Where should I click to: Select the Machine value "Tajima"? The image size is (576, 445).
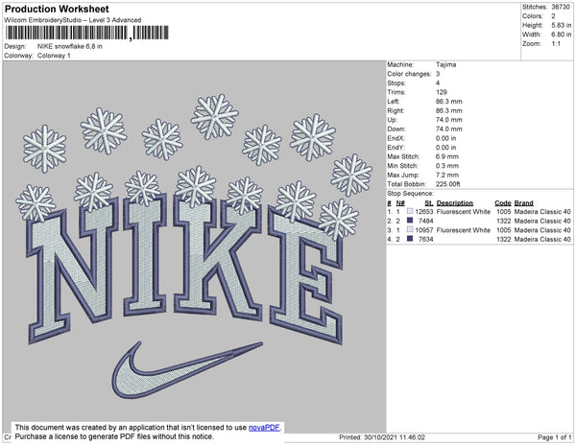pos(446,64)
